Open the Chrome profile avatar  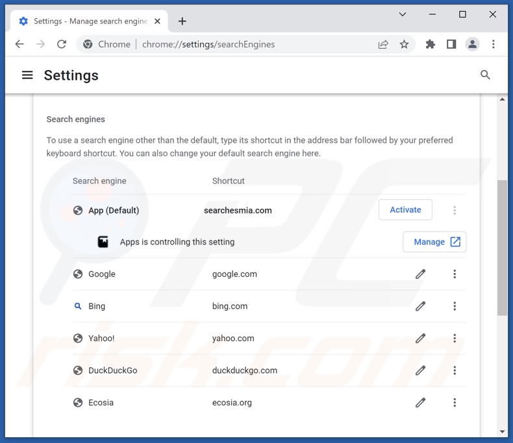(x=473, y=44)
